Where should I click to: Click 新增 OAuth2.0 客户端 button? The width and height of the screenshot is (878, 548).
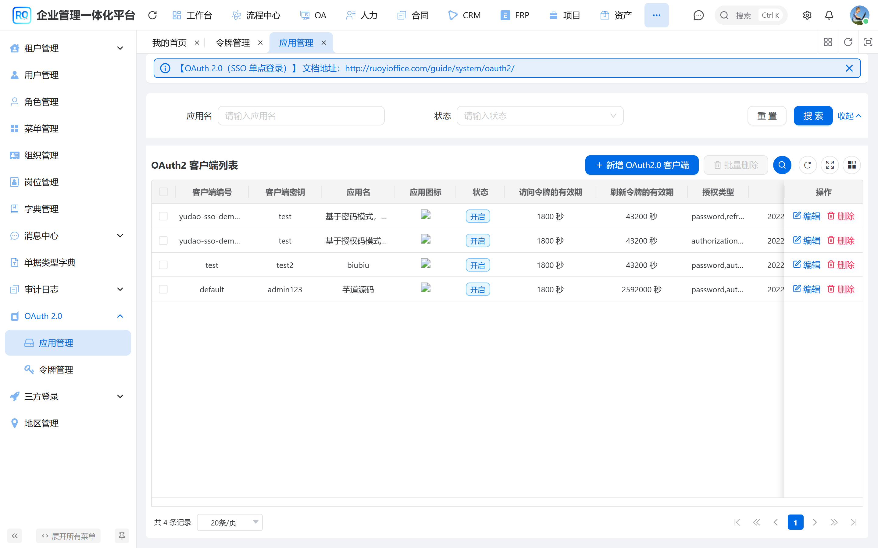pos(642,165)
